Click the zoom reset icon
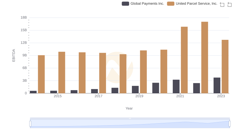Viewport: 235px width, 135px height. point(229,4)
